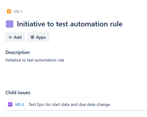Open the Apps button
147x117 pixels.
[38, 37]
